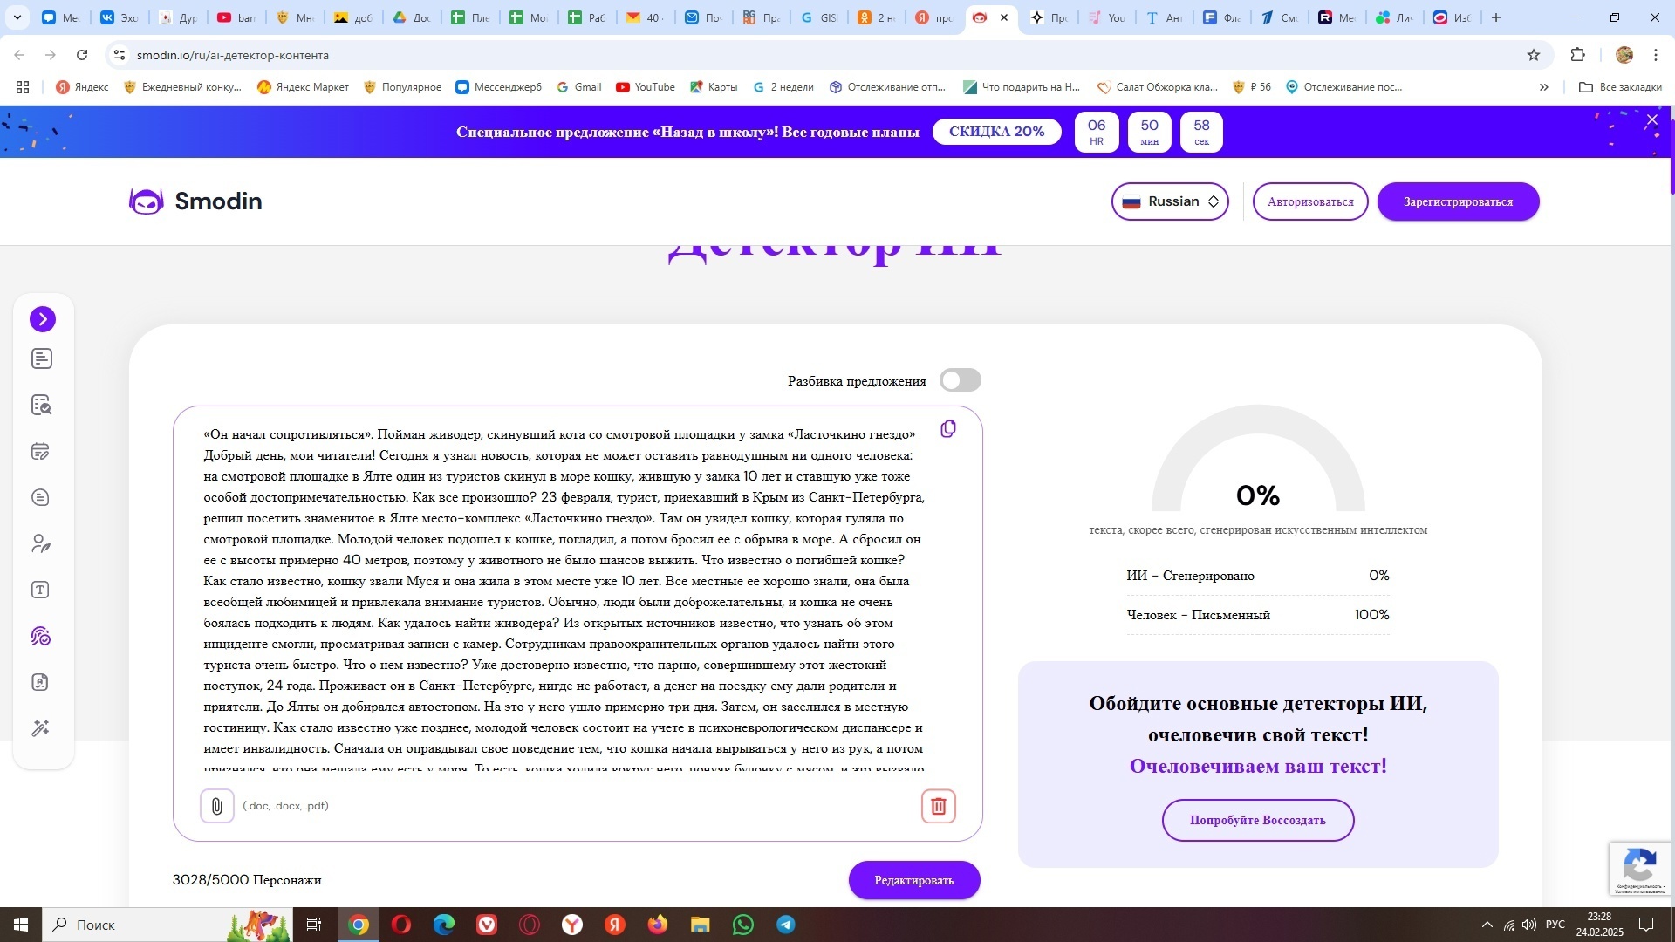Open the Russian language dropdown
Viewport: 1675px width, 942px height.
click(x=1169, y=201)
